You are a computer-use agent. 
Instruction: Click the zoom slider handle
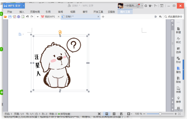160,114
